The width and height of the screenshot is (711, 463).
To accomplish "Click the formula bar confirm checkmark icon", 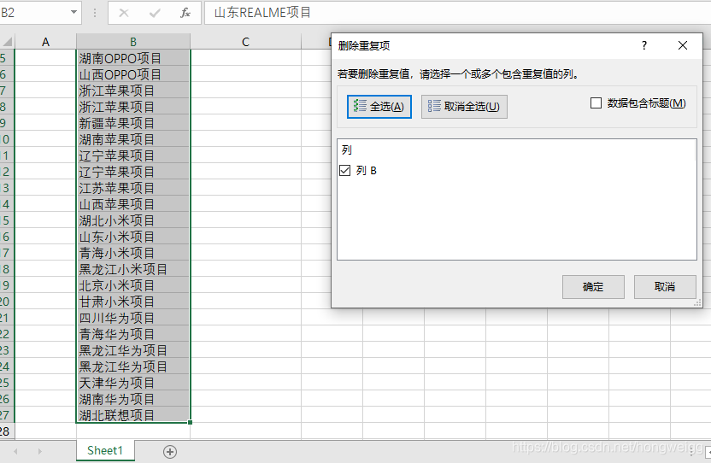I will point(155,13).
